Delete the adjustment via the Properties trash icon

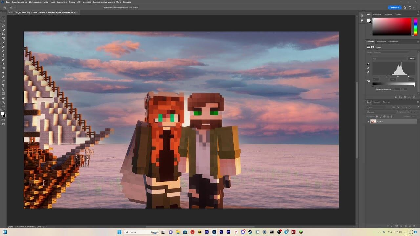[414, 97]
